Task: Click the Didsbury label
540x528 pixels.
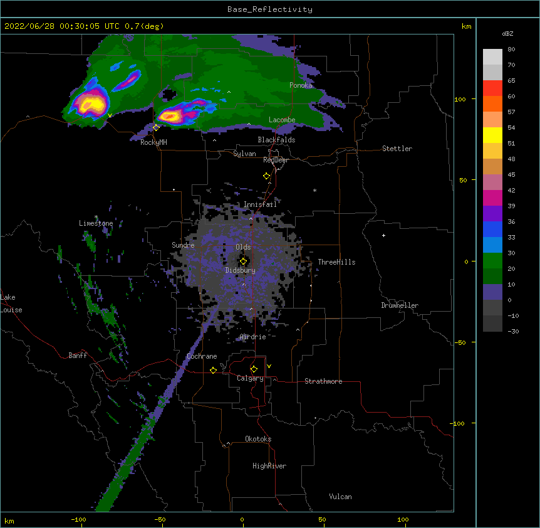Action: [x=241, y=270]
